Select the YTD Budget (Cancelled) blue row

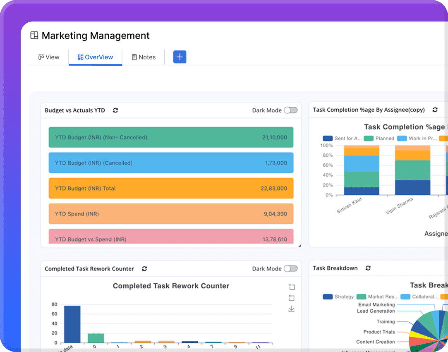tap(171, 163)
